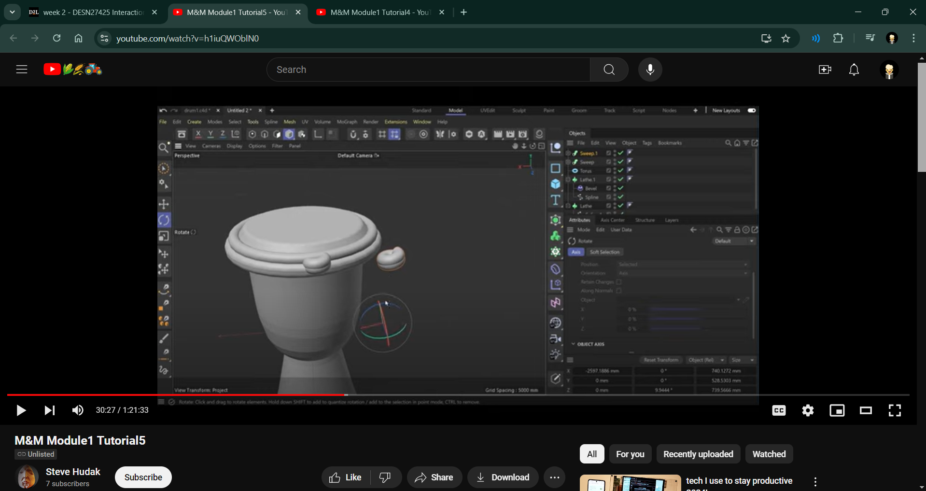Image resolution: width=926 pixels, height=491 pixels.
Task: Click the Subscribe button
Action: 143,477
